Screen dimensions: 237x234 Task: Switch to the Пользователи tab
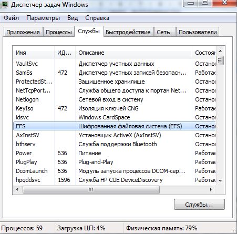point(198,32)
